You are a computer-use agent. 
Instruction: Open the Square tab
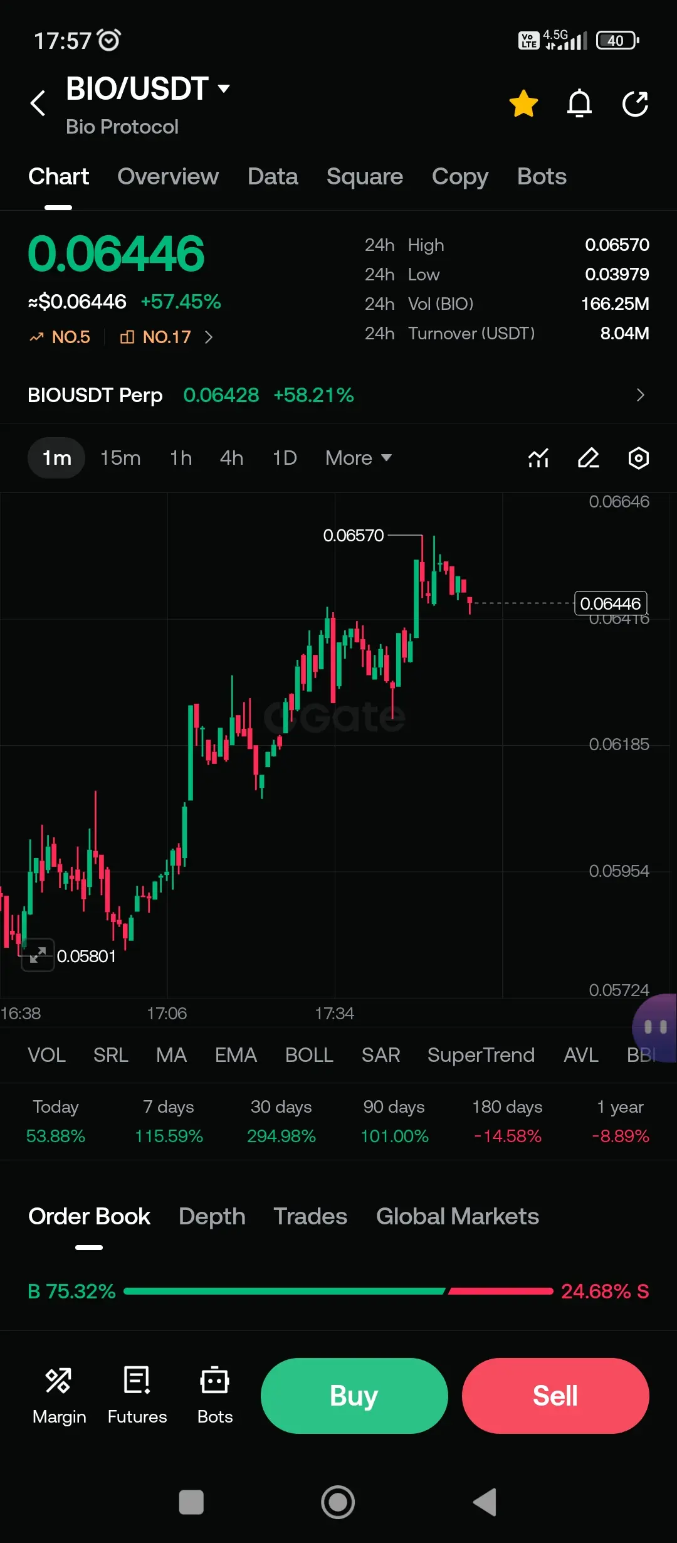[x=365, y=177]
